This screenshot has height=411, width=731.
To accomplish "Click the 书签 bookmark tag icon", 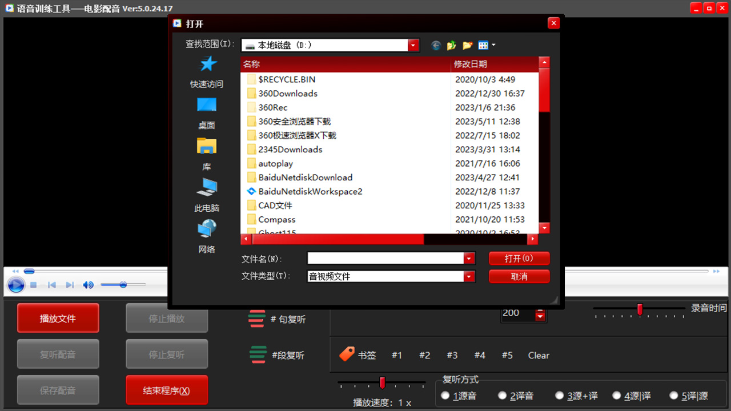I will click(x=347, y=354).
